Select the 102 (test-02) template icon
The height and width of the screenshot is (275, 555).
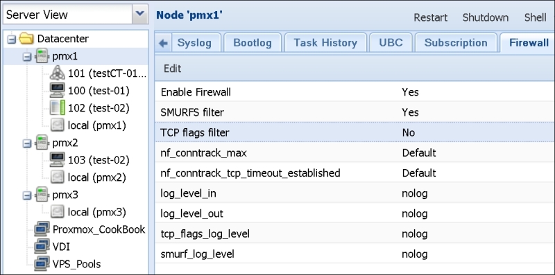coord(58,108)
